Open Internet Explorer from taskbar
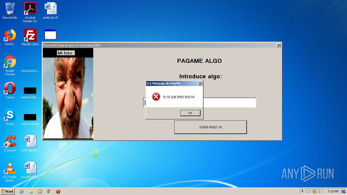The height and width of the screenshot is (195, 347). click(21, 191)
